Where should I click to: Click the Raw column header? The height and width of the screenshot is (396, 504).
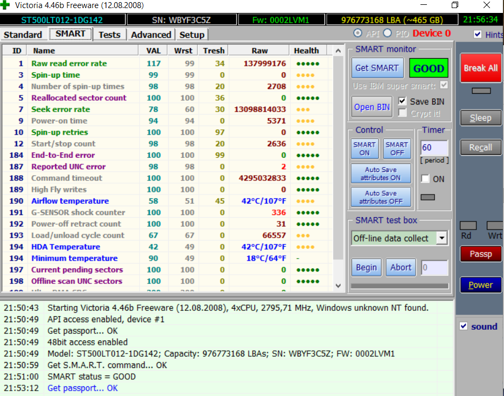259,51
